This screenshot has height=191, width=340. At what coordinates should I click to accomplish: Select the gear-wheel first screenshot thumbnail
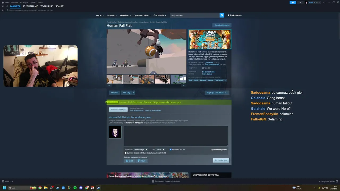[x=114, y=79]
